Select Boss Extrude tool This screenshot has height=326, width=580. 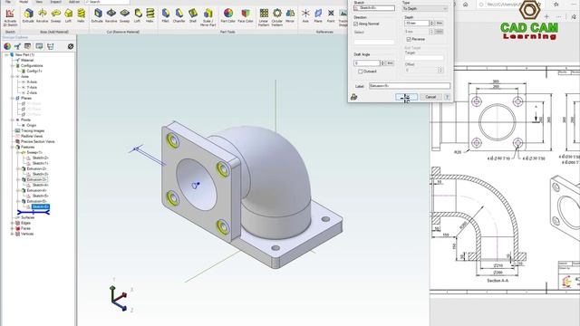28,16
